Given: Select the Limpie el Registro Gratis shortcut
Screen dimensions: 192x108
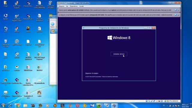Looking at the screenshot, I should click(x=17, y=18).
